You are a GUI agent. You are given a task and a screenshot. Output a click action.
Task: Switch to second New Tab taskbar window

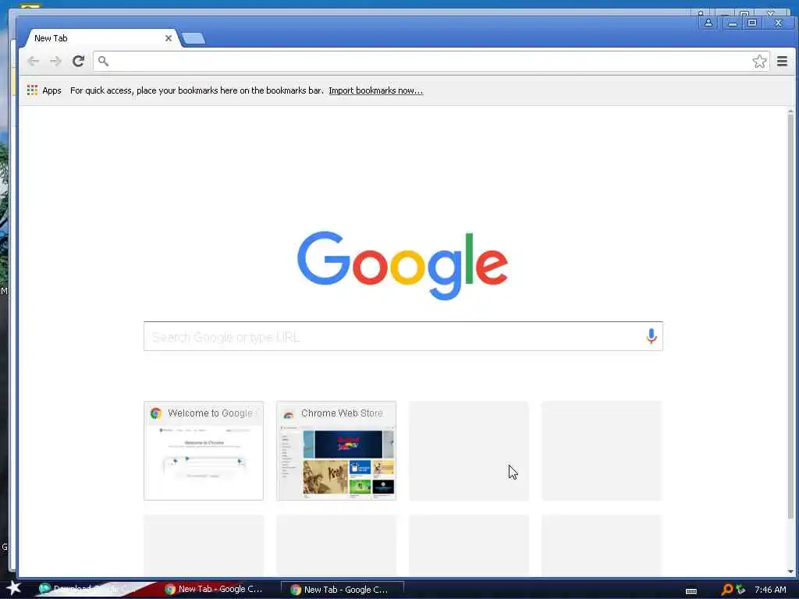click(x=343, y=590)
